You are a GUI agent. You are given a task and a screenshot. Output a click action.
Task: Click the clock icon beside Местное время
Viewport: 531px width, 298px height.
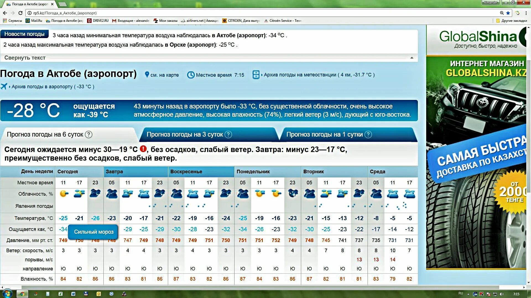point(191,75)
